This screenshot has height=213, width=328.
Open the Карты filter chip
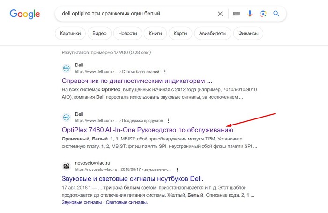[180, 34]
